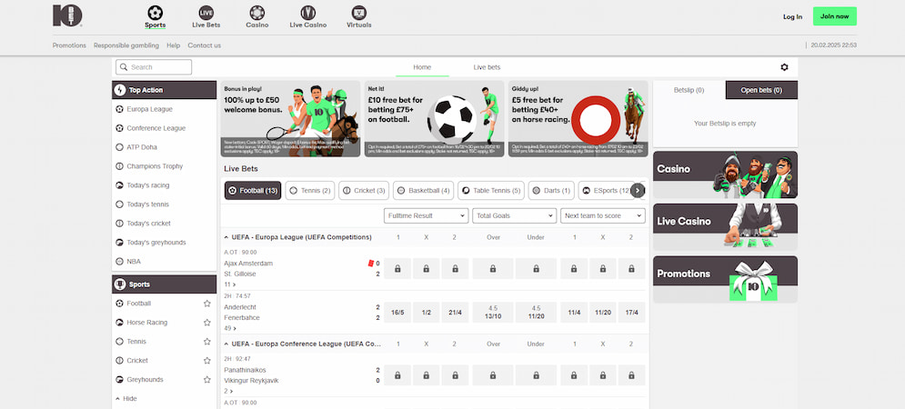Click the football icon beside Europa League
Image resolution: width=905 pixels, height=409 pixels.
point(119,109)
